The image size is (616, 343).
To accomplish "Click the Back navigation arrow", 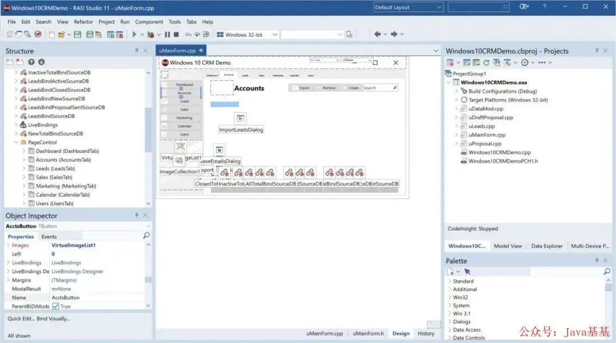I will (x=377, y=34).
